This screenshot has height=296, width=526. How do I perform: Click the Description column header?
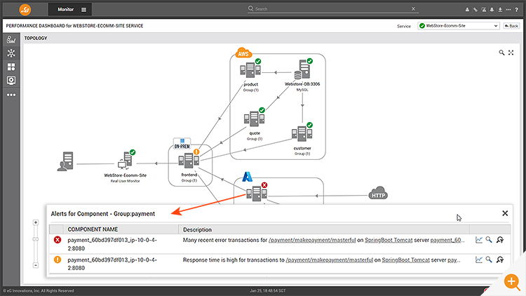pyautogui.click(x=197, y=229)
